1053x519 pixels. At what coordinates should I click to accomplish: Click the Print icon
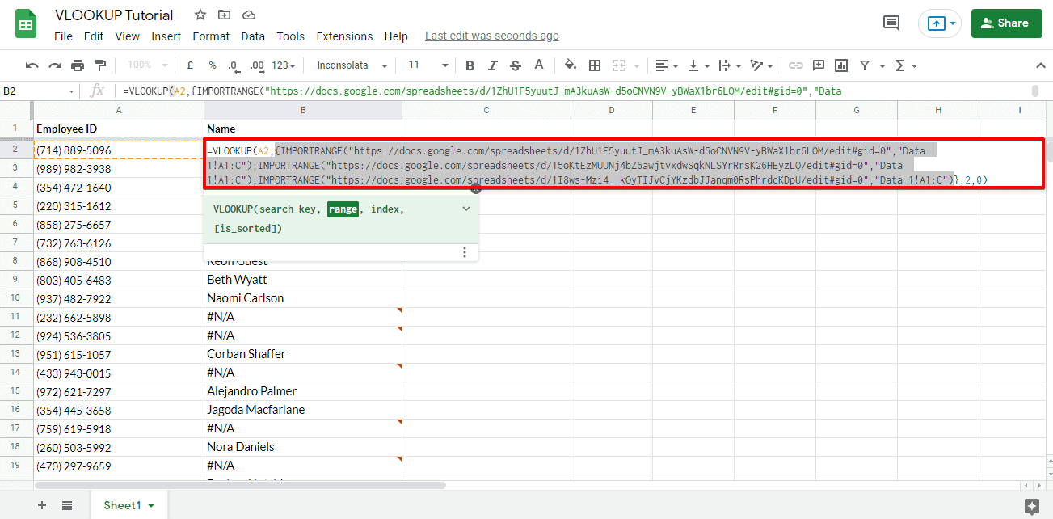click(78, 65)
